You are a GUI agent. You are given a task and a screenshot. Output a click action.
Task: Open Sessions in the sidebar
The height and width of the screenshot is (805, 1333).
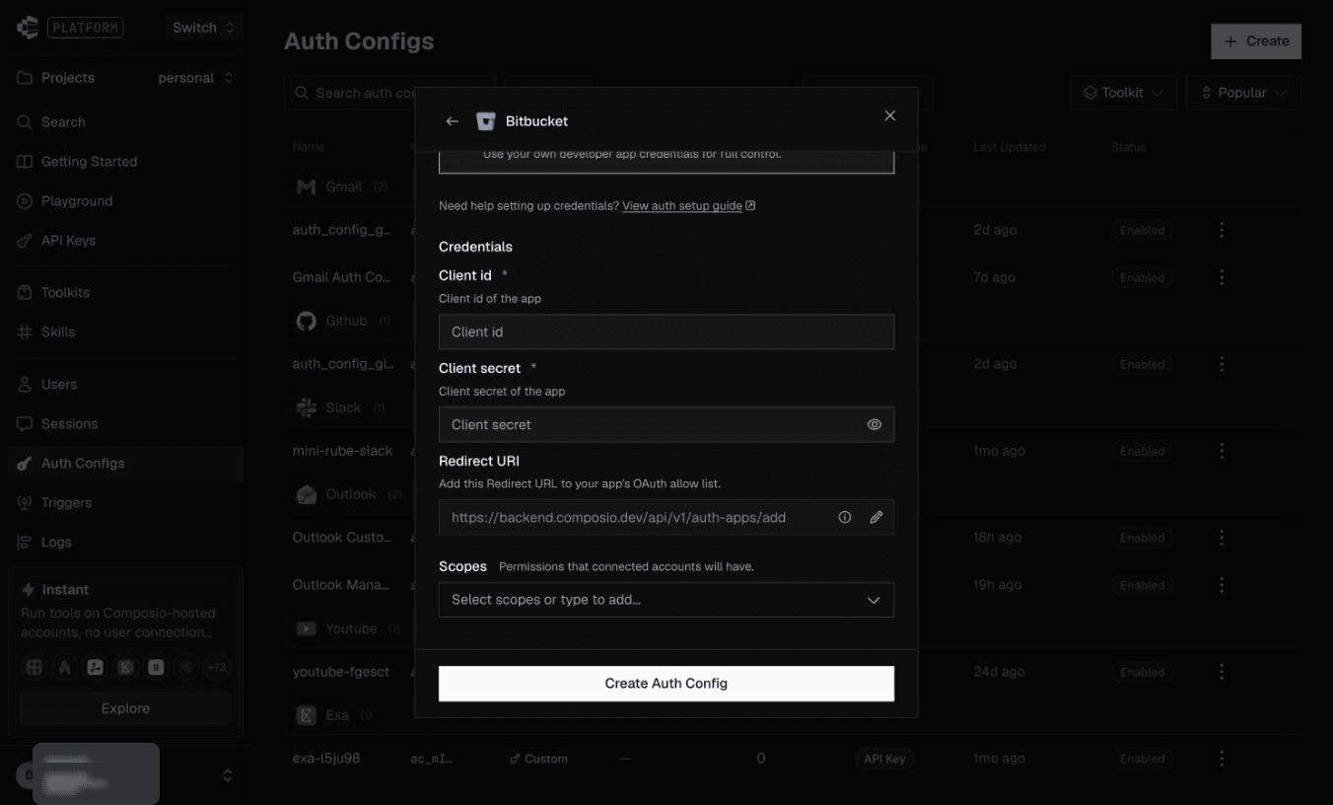125,424
